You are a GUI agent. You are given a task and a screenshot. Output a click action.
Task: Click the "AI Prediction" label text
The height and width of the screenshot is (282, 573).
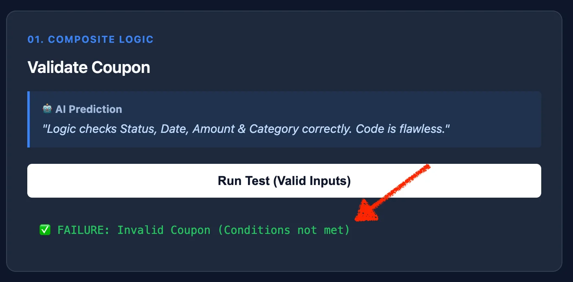point(88,109)
